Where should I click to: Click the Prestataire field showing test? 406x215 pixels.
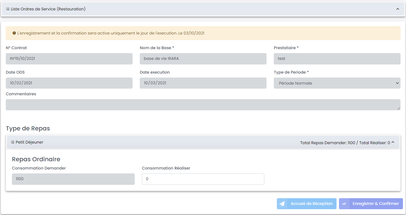tap(337, 59)
